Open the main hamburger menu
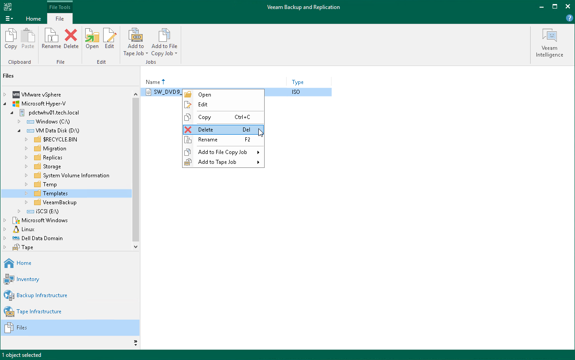The width and height of the screenshot is (575, 360). tap(9, 19)
